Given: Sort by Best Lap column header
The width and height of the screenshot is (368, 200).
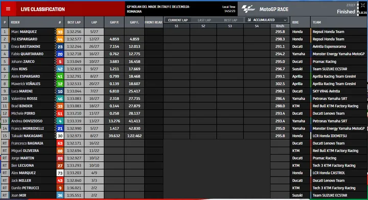Looking at the screenshot, I should tap(74, 22).
